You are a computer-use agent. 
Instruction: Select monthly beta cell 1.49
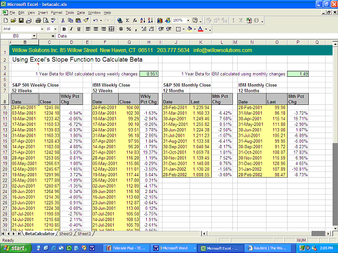tap(298, 74)
